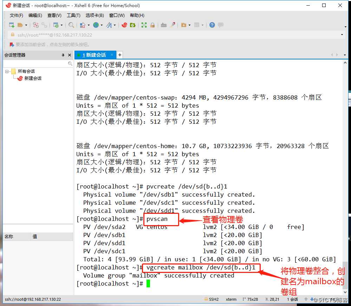Click the Help question mark icon
The width and height of the screenshot is (351, 306).
tap(212, 25)
